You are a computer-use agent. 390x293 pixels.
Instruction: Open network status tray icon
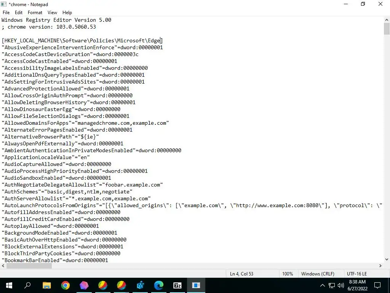(332, 285)
